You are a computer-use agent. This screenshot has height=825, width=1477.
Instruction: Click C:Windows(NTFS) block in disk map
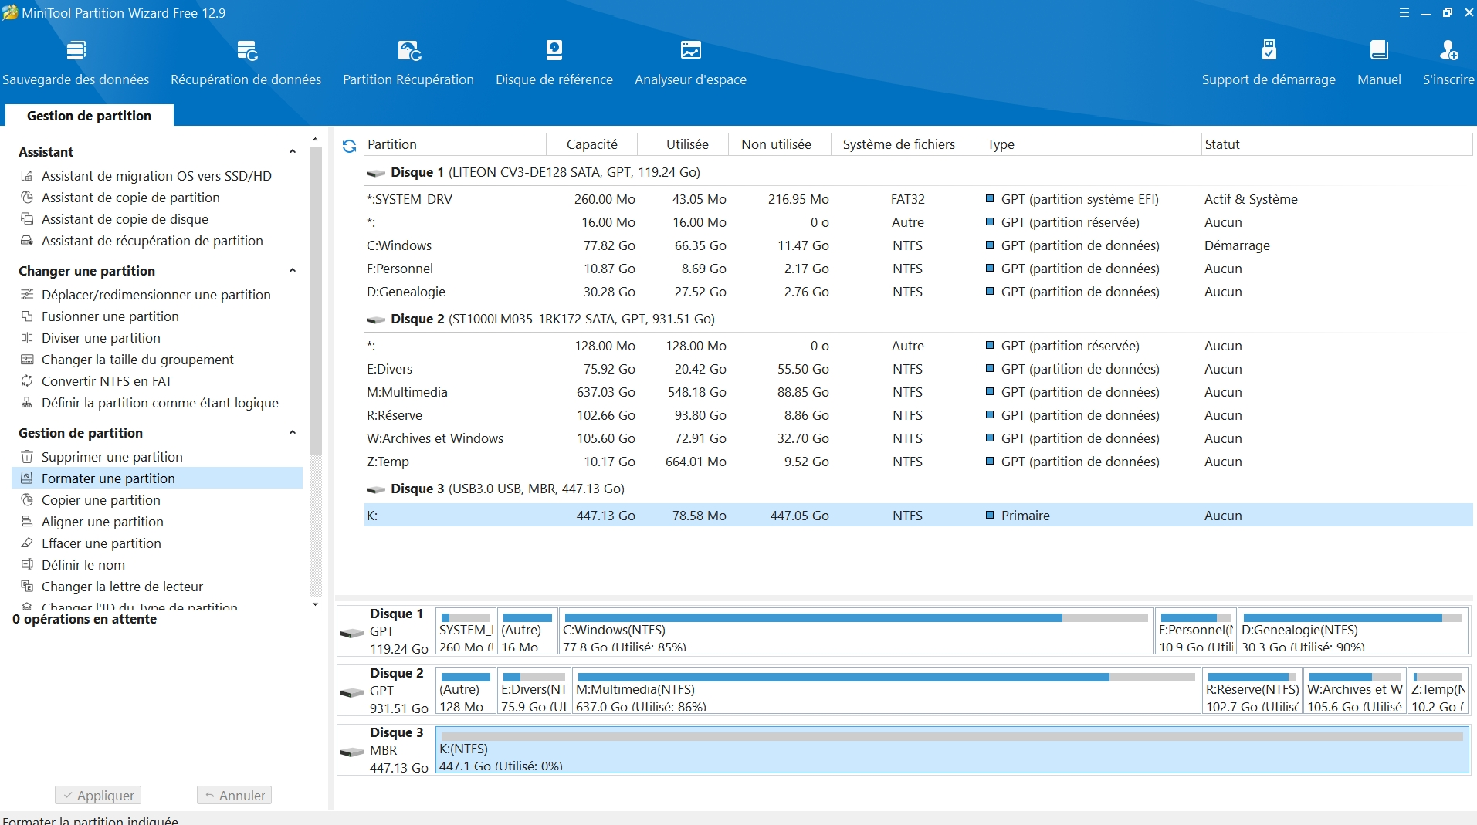click(856, 631)
